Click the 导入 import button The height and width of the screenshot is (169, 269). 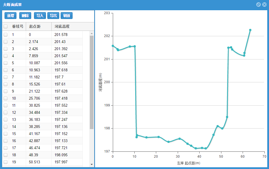point(40,16)
